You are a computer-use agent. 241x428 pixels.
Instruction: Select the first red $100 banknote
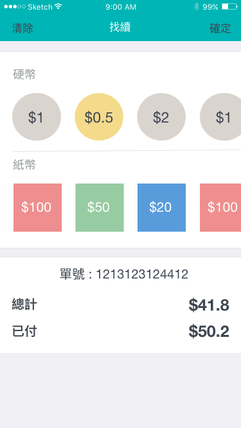point(37,207)
